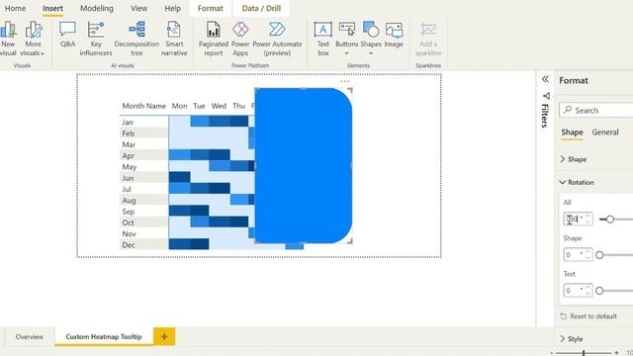
Task: Click the Search box in Format pane
Action: (x=597, y=110)
